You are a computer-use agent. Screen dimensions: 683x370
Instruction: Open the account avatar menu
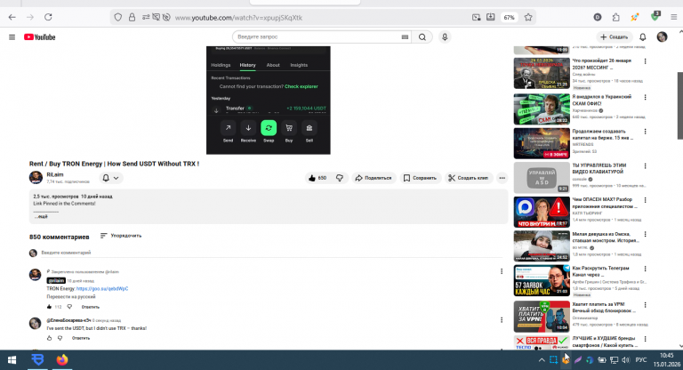click(x=662, y=37)
